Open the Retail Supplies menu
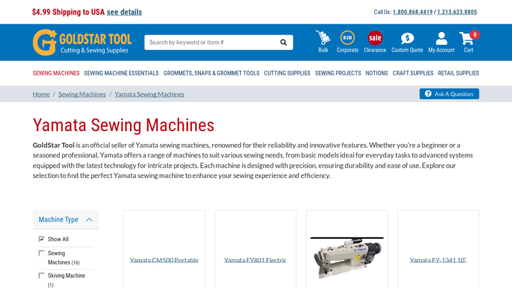This screenshot has height=288, width=512. click(458, 73)
